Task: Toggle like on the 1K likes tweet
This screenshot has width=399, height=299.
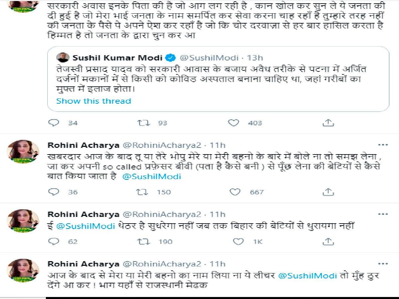Action: click(234, 242)
